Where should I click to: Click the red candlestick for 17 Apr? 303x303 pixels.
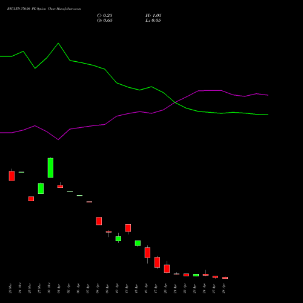[x=157, y=262]
